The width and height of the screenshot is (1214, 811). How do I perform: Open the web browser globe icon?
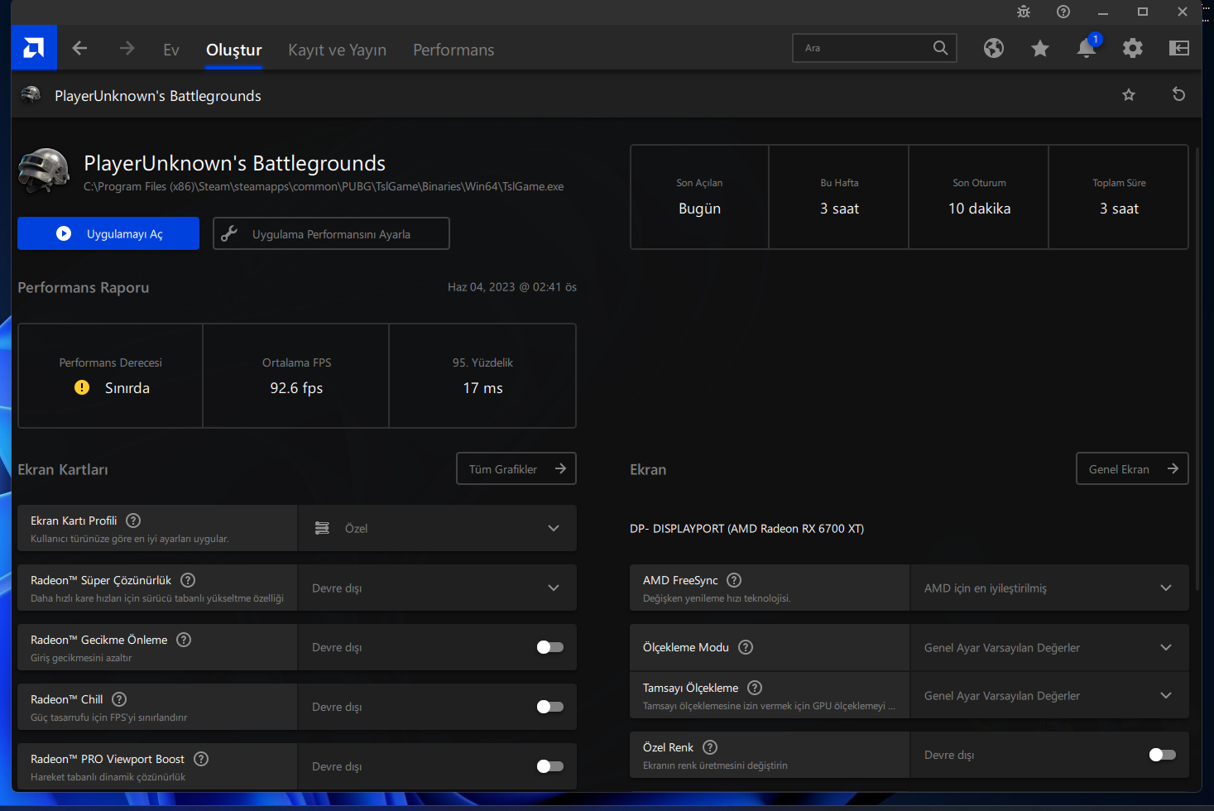pos(993,49)
